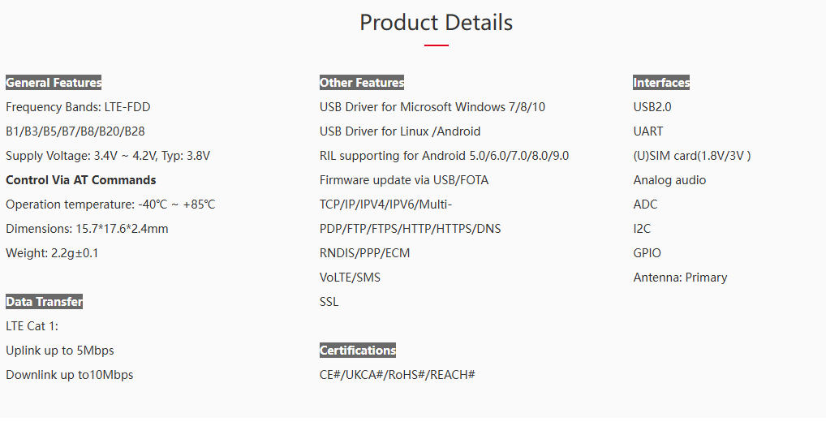This screenshot has height=439, width=826.
Task: Click the Control Via AT Commands text
Action: 80,180
